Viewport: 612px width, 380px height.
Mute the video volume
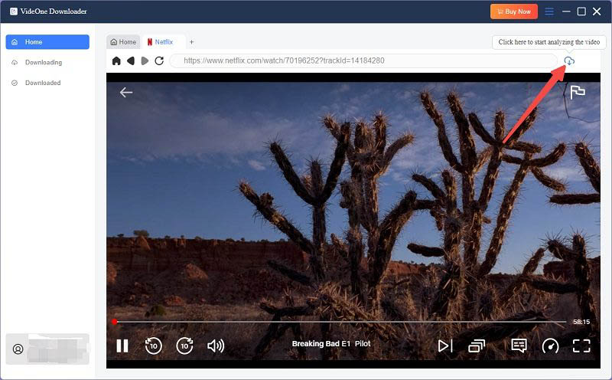[x=216, y=346]
